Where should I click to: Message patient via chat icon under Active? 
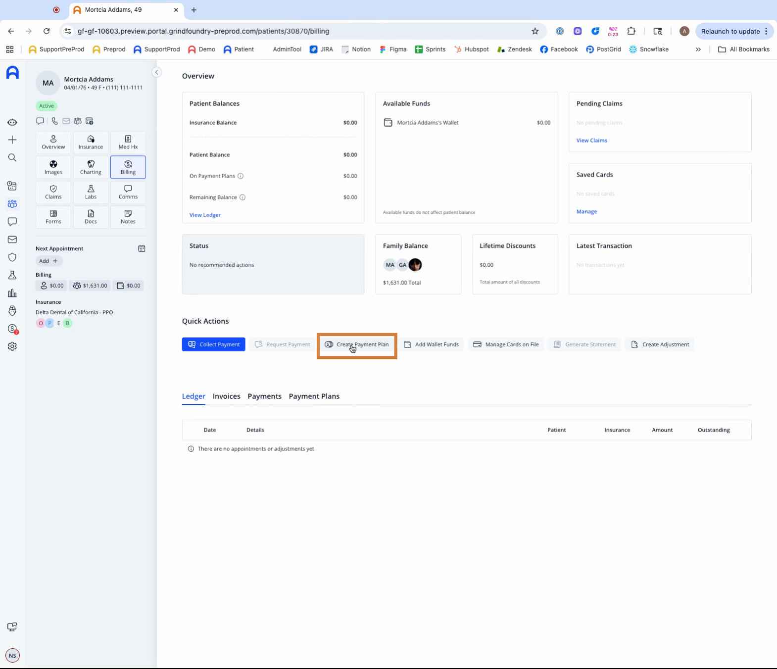point(40,121)
